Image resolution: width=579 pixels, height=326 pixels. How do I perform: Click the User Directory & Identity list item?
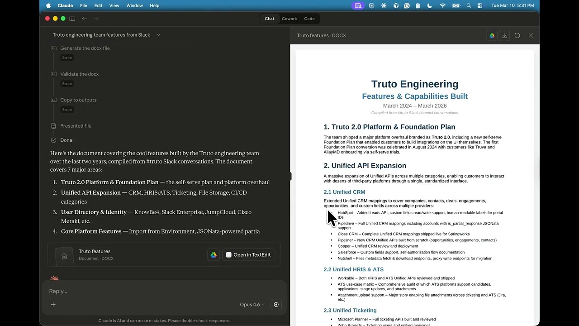pos(156,216)
